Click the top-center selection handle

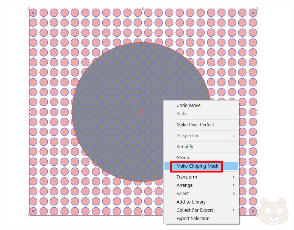(143, 9)
